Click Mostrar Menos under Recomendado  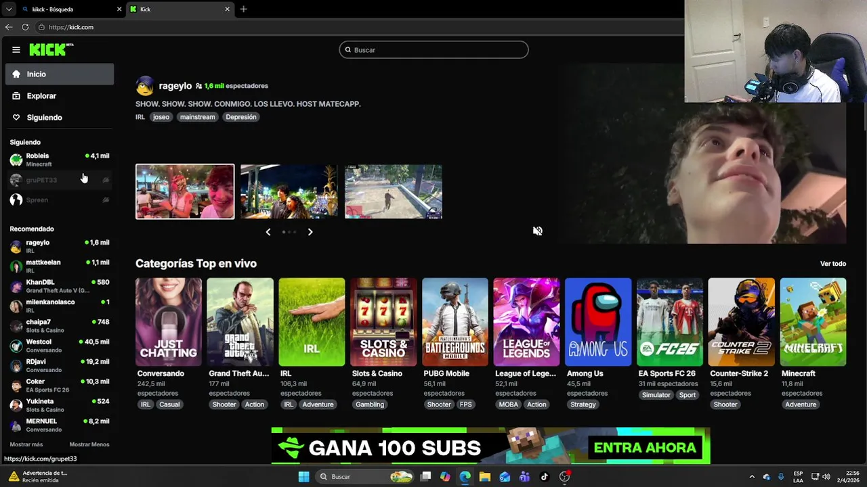(89, 444)
